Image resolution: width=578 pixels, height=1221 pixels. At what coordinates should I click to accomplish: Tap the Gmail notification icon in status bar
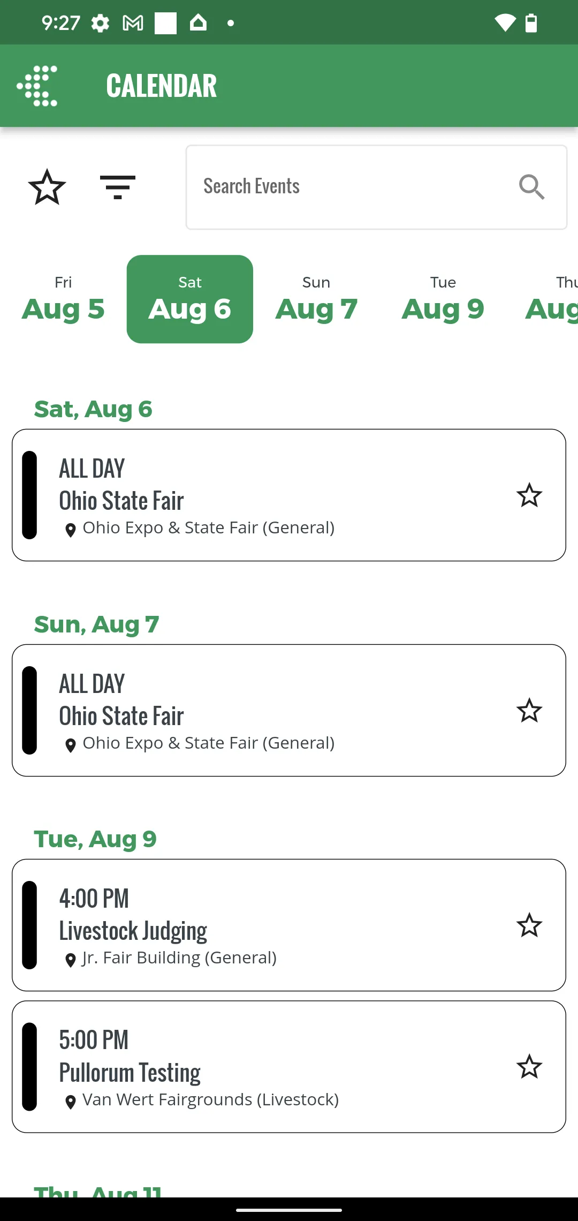click(133, 23)
